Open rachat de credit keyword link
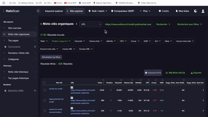The image size is (208, 117). pyautogui.click(x=56, y=89)
